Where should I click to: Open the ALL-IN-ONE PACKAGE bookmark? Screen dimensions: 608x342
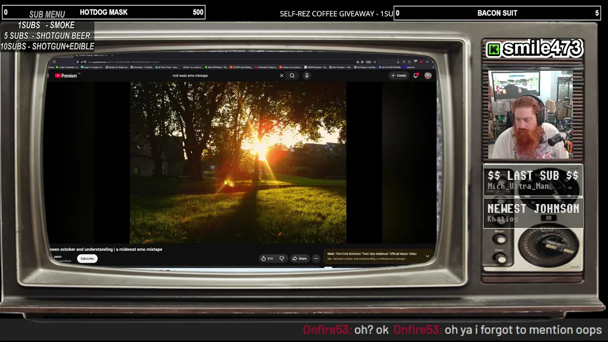(x=390, y=67)
